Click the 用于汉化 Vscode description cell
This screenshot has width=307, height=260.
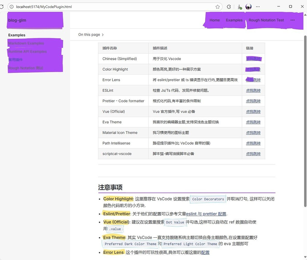pyautogui.click(x=195, y=59)
